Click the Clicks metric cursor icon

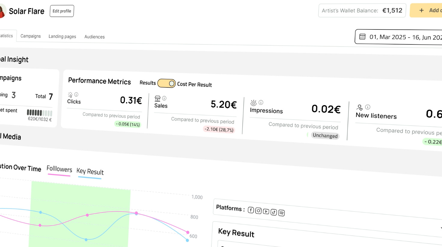click(x=70, y=95)
